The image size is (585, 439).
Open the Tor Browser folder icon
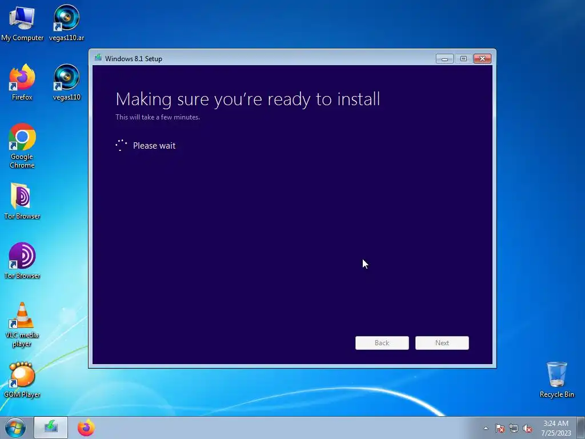pyautogui.click(x=22, y=201)
